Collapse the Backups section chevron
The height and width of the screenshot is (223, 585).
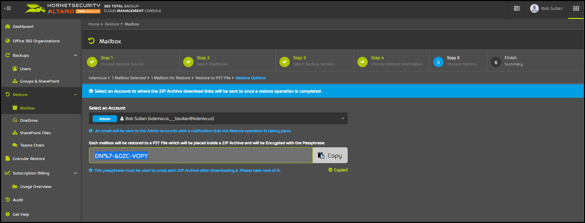pos(76,55)
